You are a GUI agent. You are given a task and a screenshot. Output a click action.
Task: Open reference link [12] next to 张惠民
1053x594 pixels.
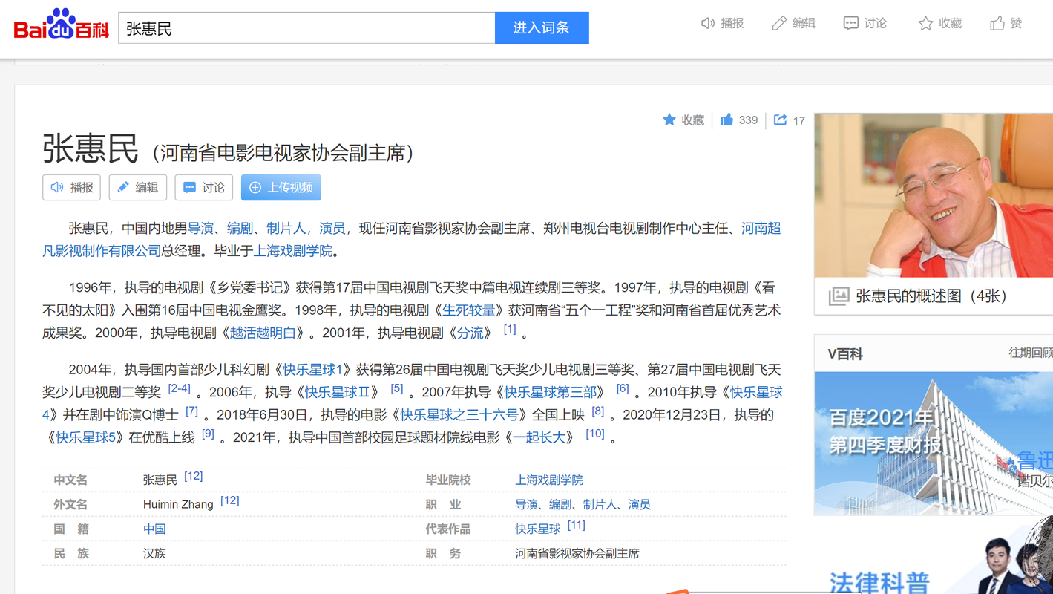[193, 475]
